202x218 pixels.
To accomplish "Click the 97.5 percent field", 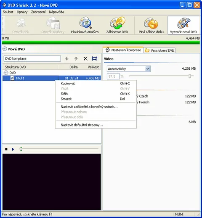I will coord(113,76).
